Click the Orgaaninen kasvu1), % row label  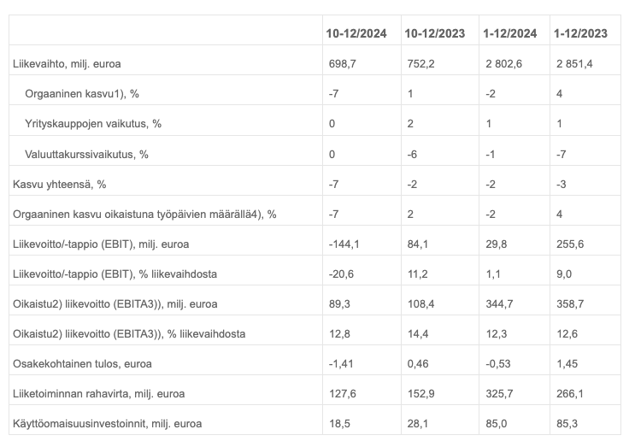click(x=82, y=94)
